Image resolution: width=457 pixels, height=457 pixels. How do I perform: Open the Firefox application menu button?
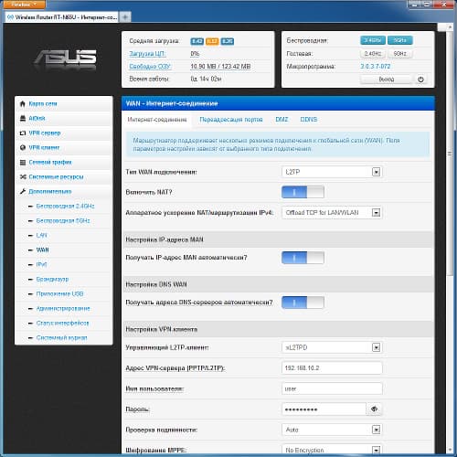23,5
